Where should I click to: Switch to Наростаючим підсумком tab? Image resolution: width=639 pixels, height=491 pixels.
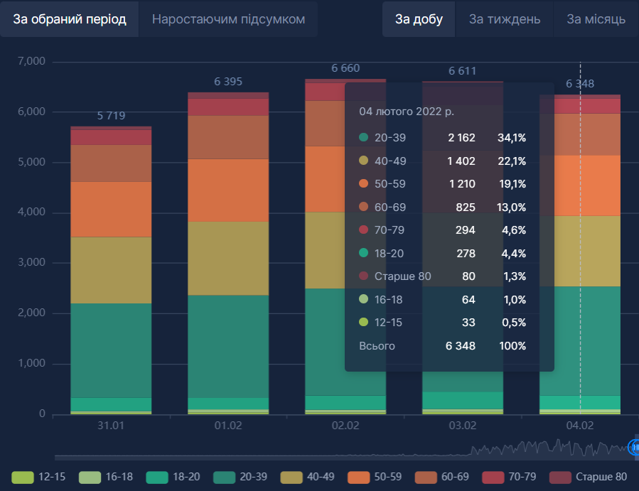tap(228, 19)
